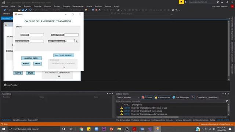Click the notifications flag icon

[181, 2]
